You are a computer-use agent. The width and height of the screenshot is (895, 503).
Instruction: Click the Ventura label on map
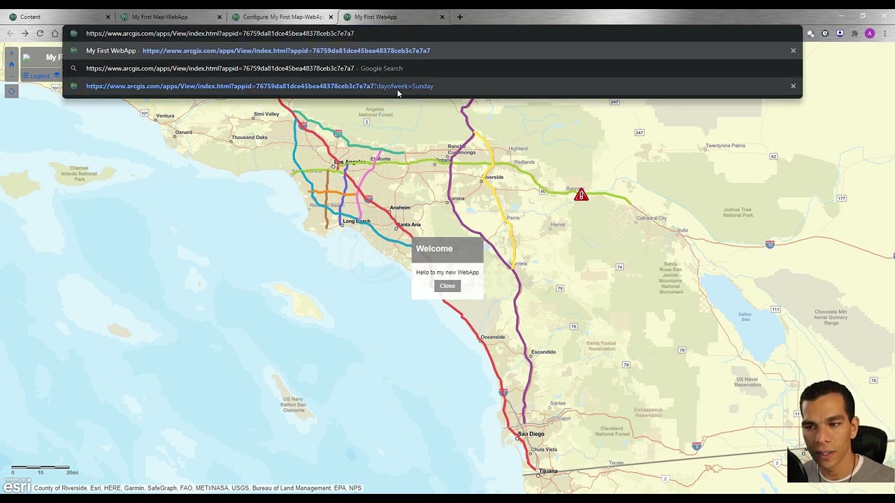(x=165, y=116)
